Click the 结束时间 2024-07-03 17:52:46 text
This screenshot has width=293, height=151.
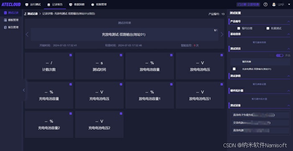(x=123, y=45)
